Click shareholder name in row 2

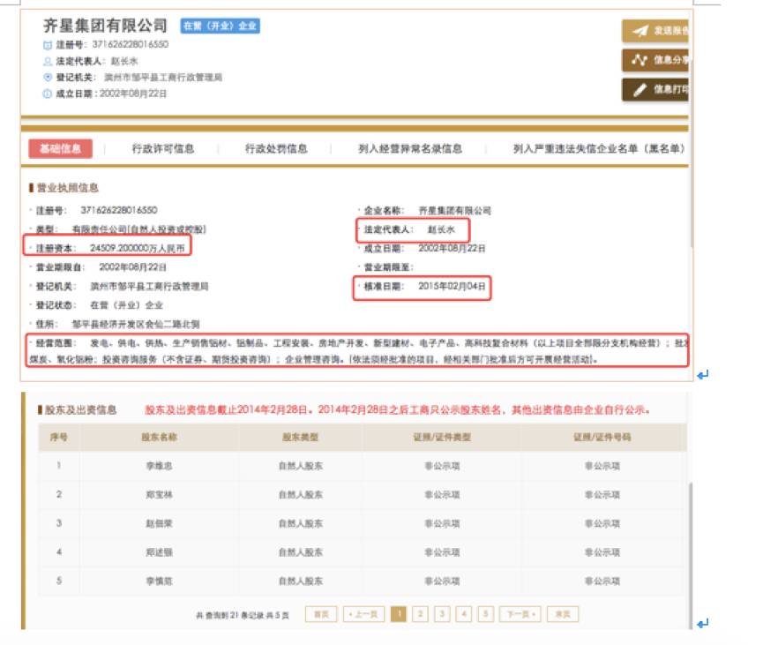click(159, 495)
